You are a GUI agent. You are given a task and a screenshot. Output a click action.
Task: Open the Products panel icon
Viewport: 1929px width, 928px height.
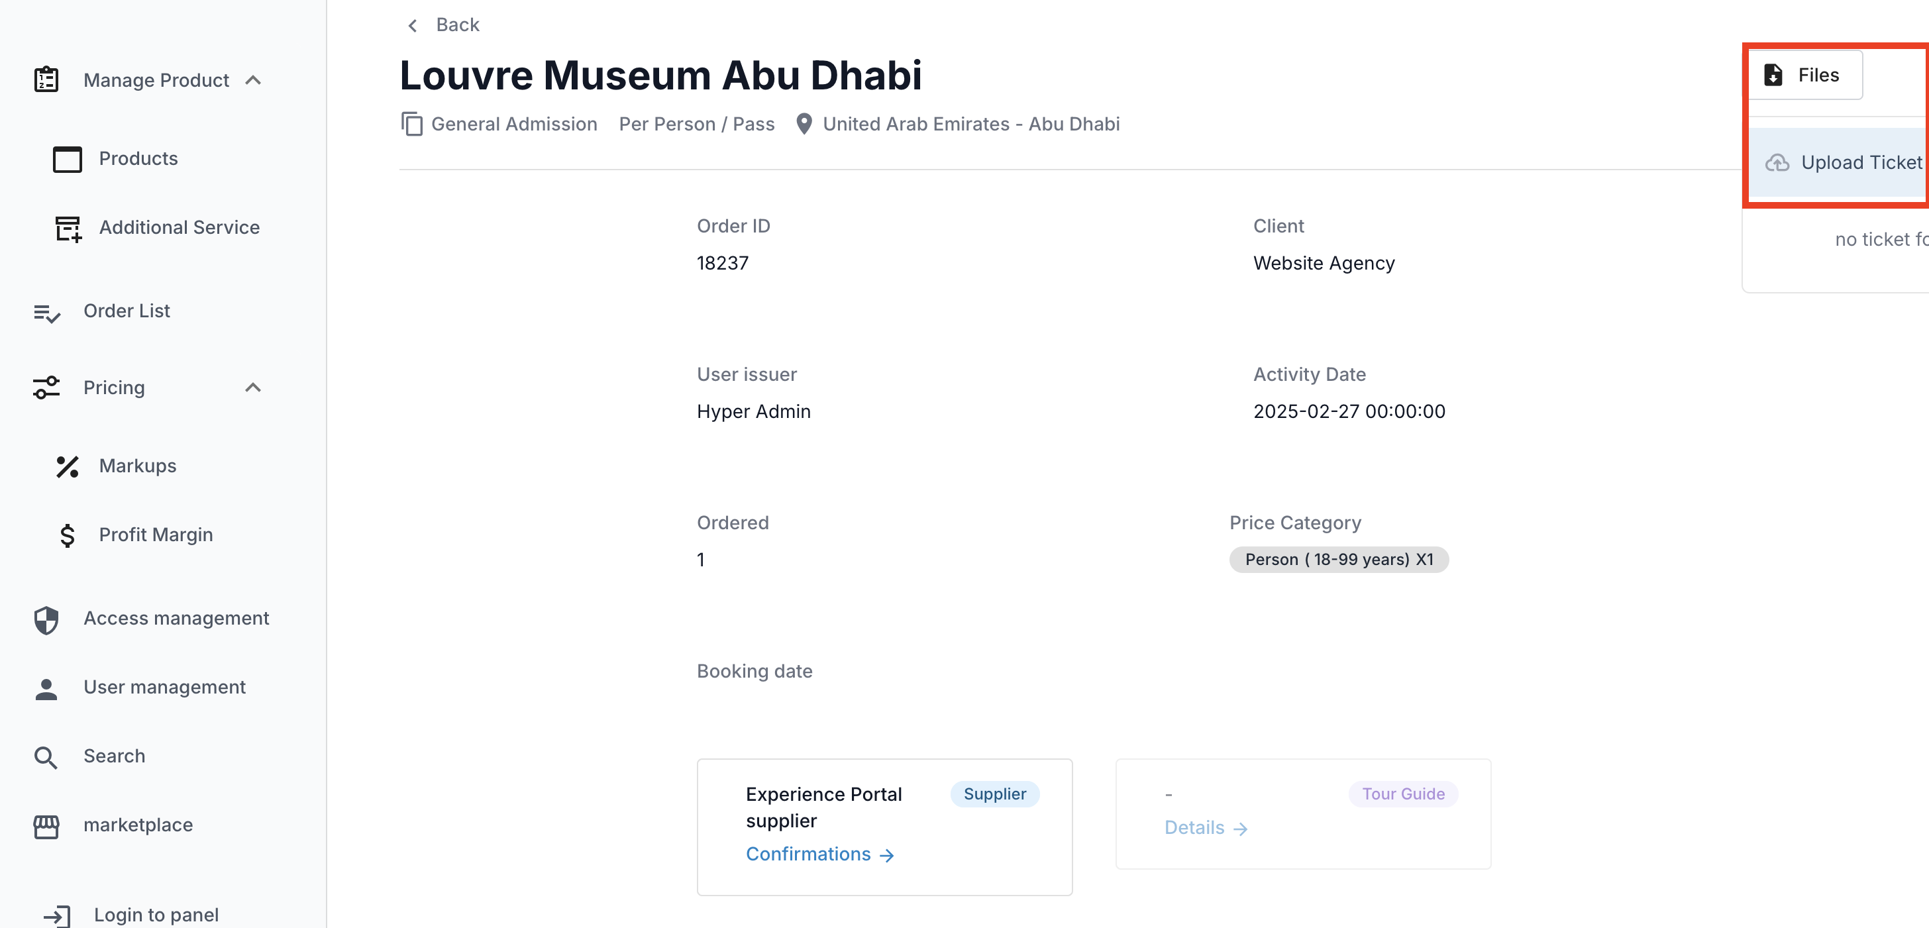(x=68, y=159)
